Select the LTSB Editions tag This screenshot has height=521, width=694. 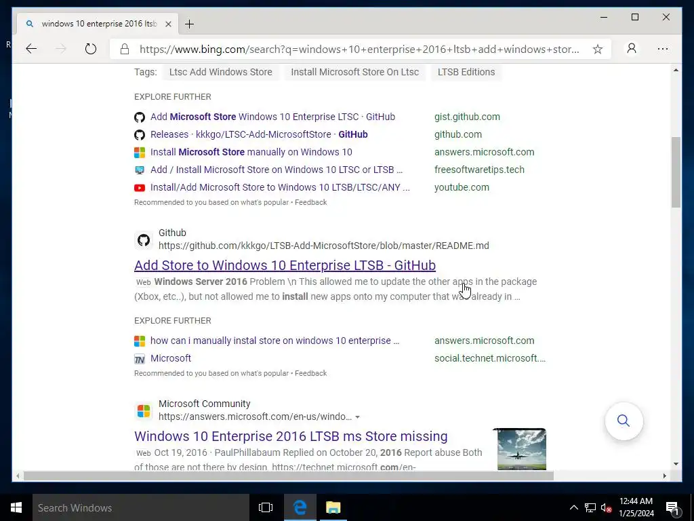click(466, 72)
